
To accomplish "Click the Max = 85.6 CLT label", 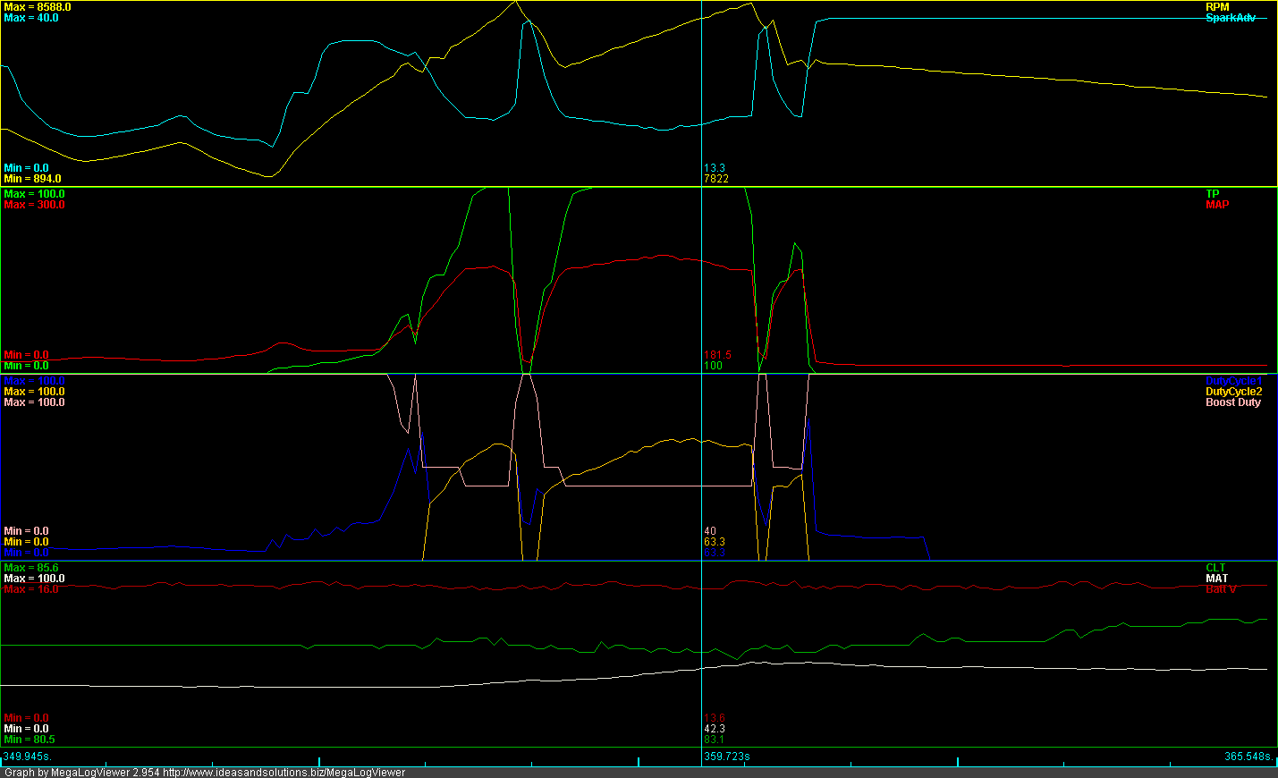I will coord(31,568).
